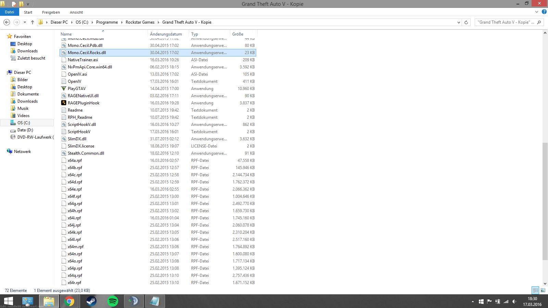
Task: Adjust the system volume speaker icon
Action: point(514,301)
